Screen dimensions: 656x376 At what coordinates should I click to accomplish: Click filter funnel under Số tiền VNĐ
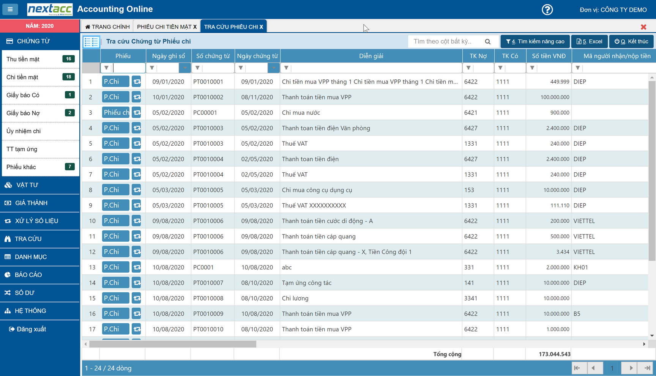[532, 68]
